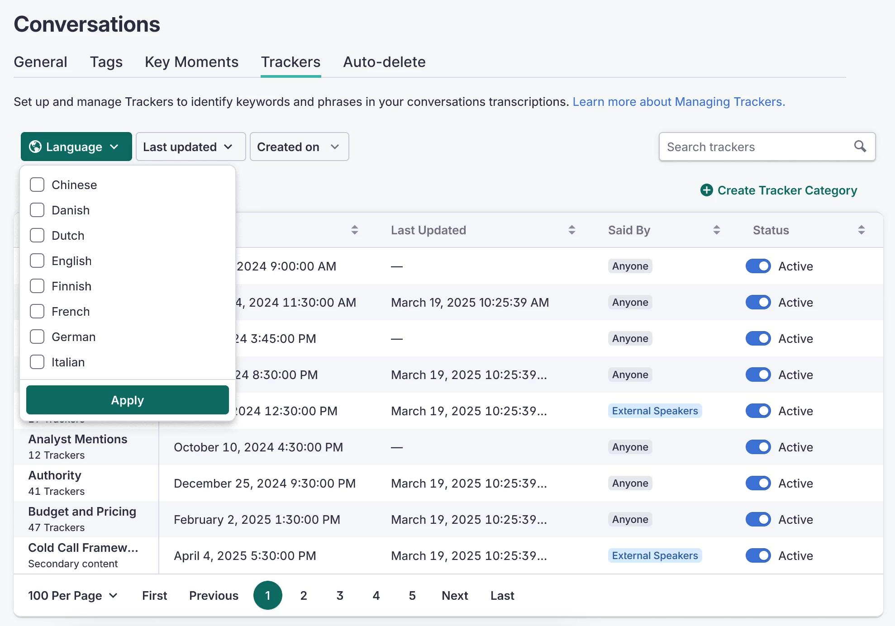This screenshot has width=895, height=626.
Task: Check the Chinese language checkbox
Action: click(x=37, y=185)
